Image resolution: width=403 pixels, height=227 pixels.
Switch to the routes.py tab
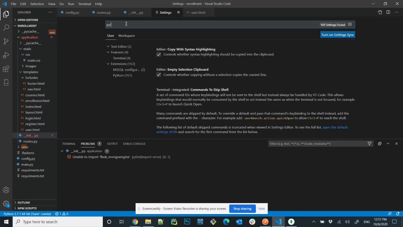(x=104, y=12)
